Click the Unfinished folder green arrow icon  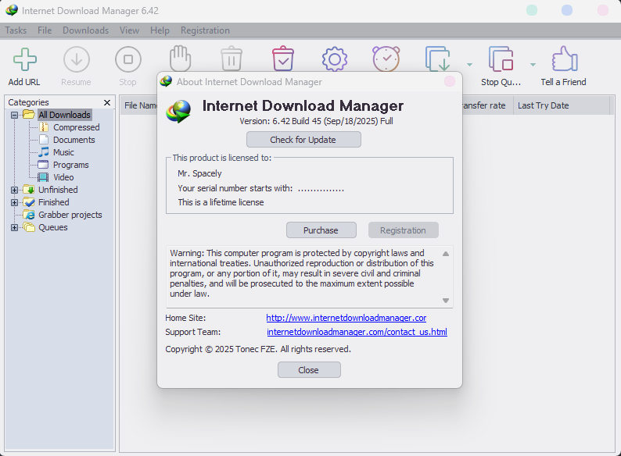(x=29, y=190)
